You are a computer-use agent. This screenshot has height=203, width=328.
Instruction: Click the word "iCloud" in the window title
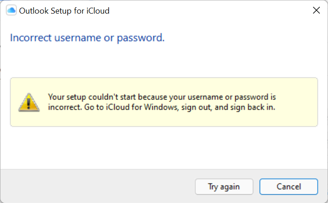(97, 10)
